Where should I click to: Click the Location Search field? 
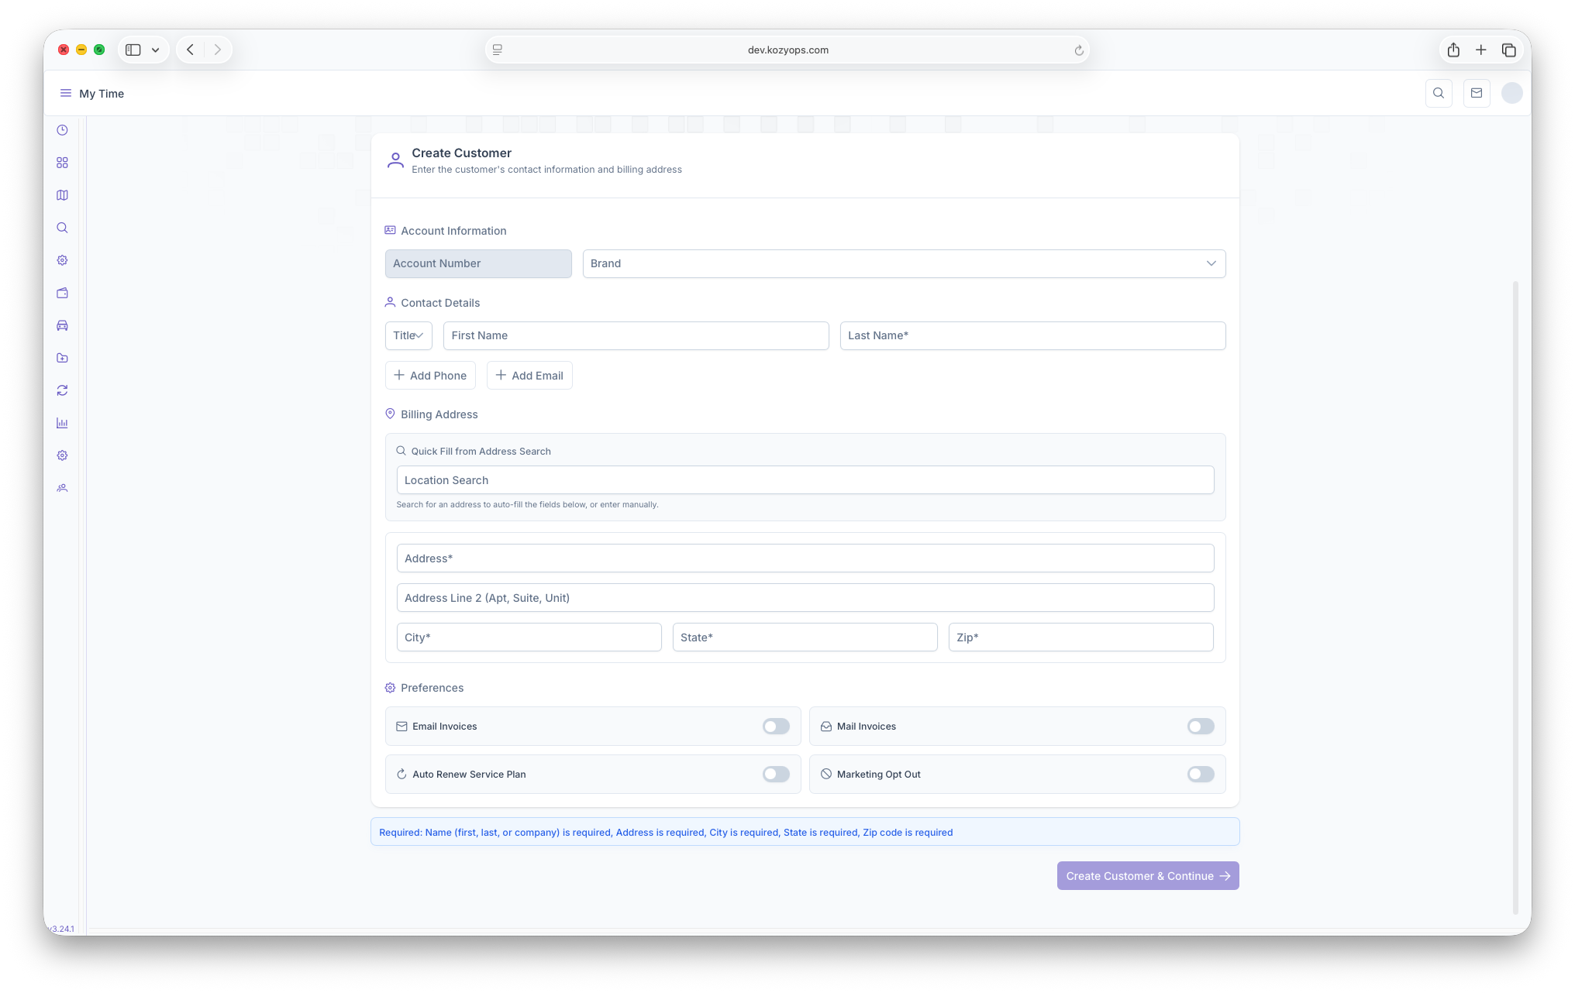click(805, 480)
